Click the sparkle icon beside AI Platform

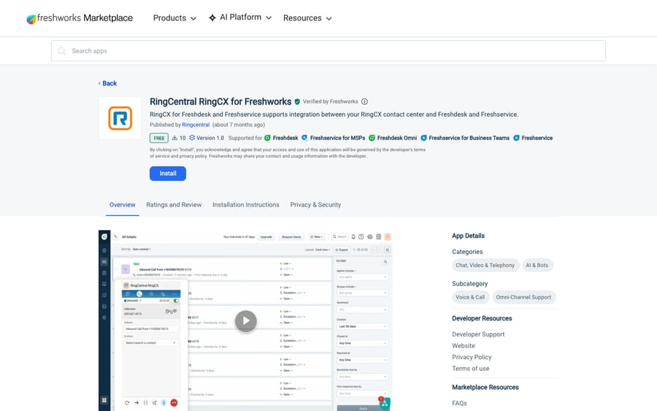pyautogui.click(x=212, y=18)
